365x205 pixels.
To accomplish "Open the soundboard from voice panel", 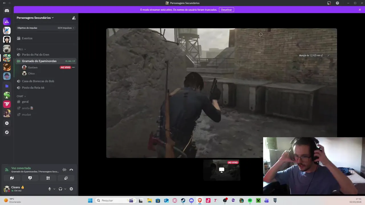I will pyautogui.click(x=66, y=178).
